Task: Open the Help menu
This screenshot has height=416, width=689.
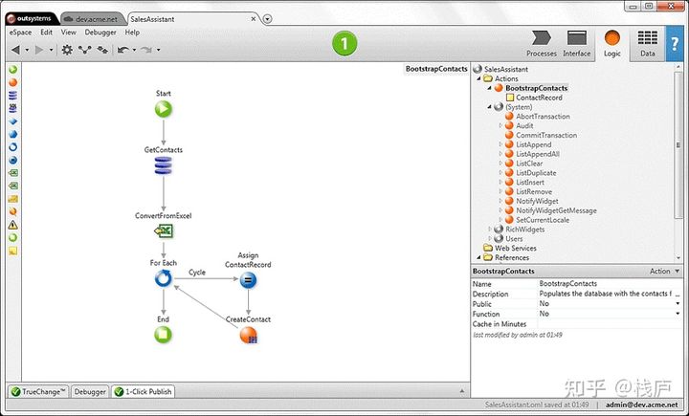Action: (132, 33)
